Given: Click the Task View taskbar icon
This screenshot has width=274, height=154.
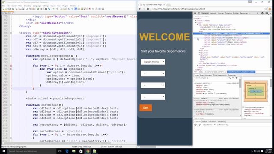Looking at the screenshot, I should pos(60,151).
